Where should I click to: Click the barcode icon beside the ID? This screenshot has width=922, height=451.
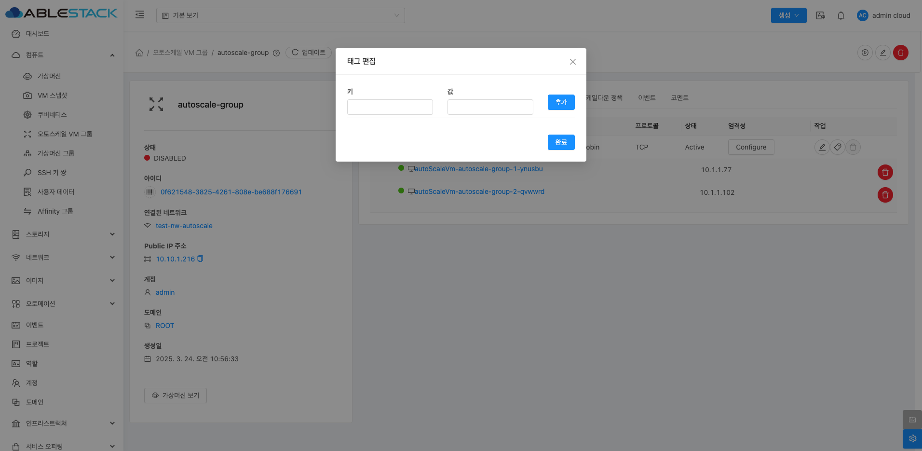[x=149, y=192]
